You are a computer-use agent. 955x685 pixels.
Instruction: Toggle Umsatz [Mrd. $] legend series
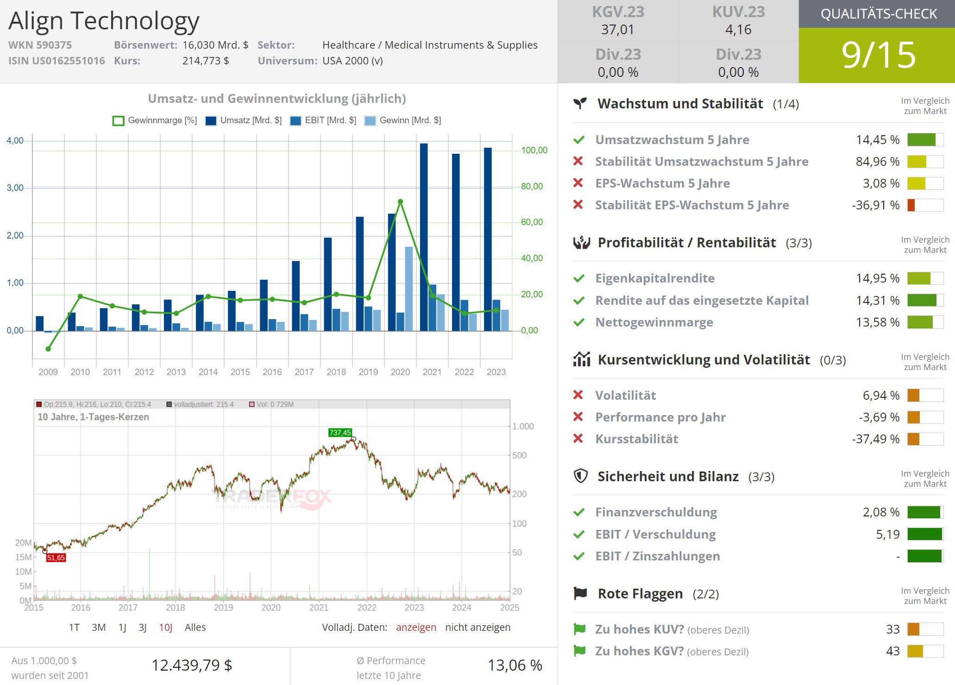pos(244,120)
